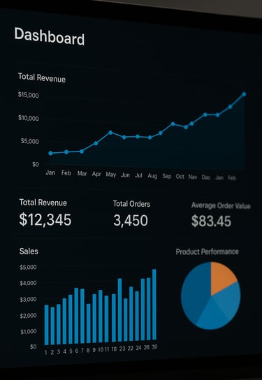The width and height of the screenshot is (262, 380).
Task: Select the Aug month label
Action: (x=152, y=176)
